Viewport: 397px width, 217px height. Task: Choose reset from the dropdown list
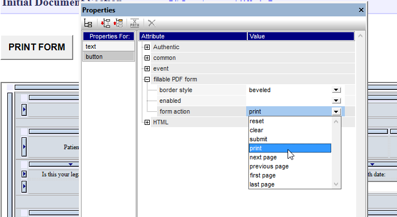click(290, 121)
